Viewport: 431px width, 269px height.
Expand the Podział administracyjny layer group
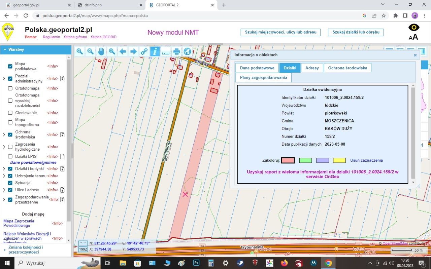pos(4,79)
